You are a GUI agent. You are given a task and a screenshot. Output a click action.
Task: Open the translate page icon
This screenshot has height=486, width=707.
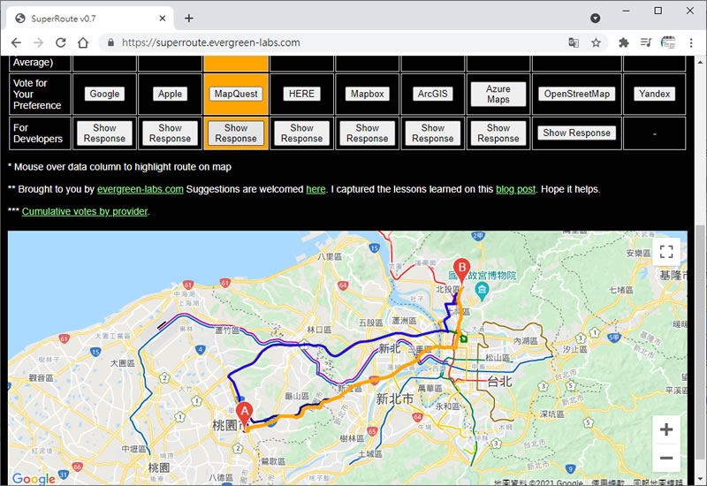[x=574, y=42]
